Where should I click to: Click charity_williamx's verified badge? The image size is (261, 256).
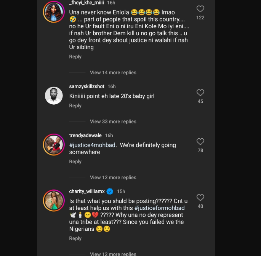(x=110, y=191)
